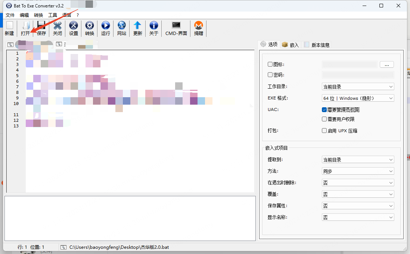Click the file path in the status bar

119,247
